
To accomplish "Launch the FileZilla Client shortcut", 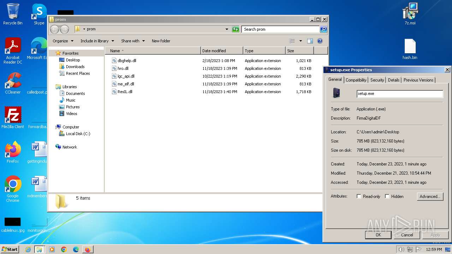I will [13, 117].
